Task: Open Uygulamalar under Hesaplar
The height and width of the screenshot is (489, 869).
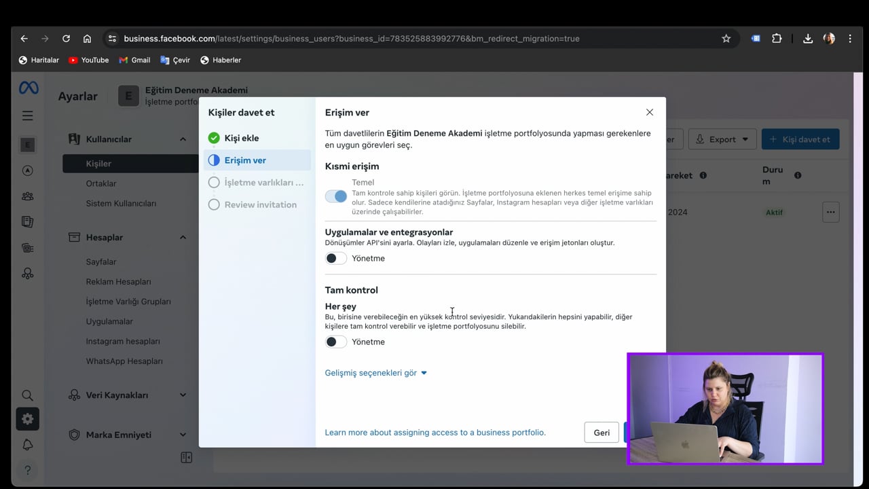Action: (109, 321)
